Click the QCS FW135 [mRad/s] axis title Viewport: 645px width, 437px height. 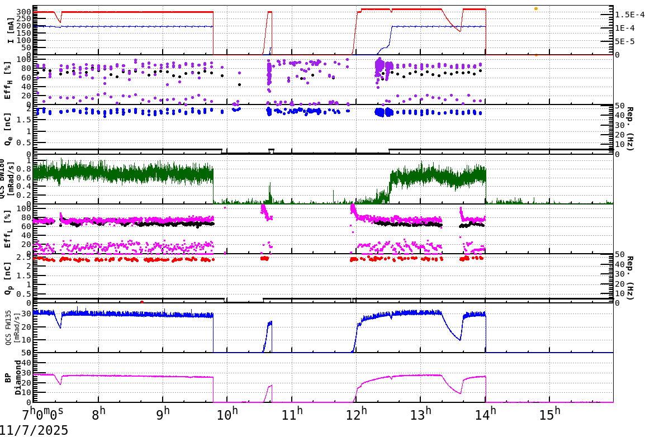(12, 328)
